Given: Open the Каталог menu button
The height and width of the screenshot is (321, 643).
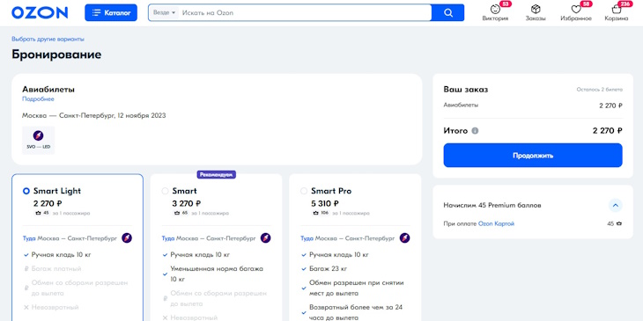Looking at the screenshot, I should coord(111,12).
